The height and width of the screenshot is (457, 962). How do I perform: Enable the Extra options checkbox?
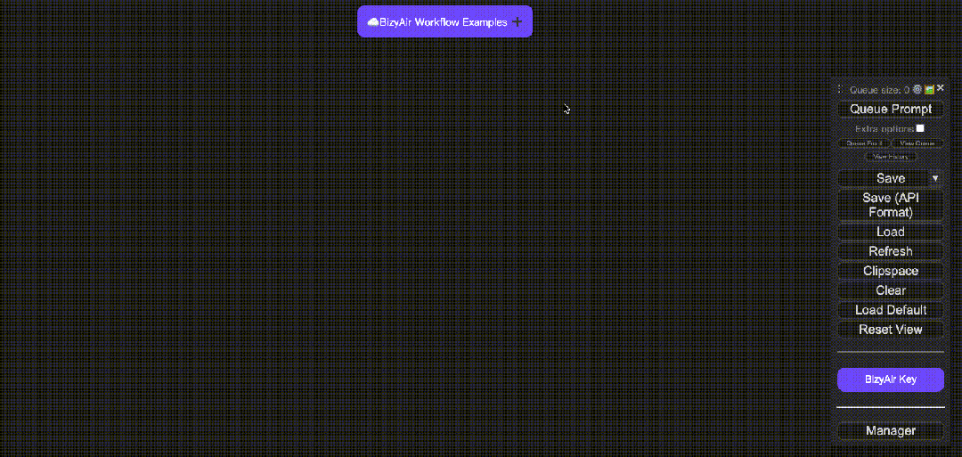click(x=920, y=128)
